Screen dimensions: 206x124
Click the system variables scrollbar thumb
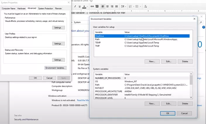click(191, 80)
